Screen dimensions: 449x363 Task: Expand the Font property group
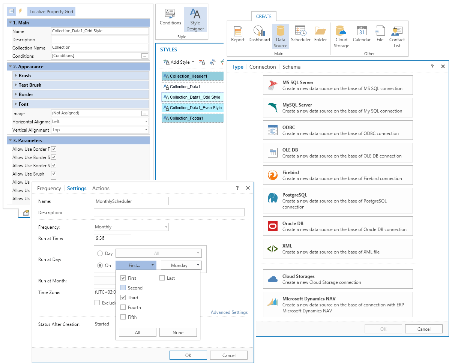[16, 104]
